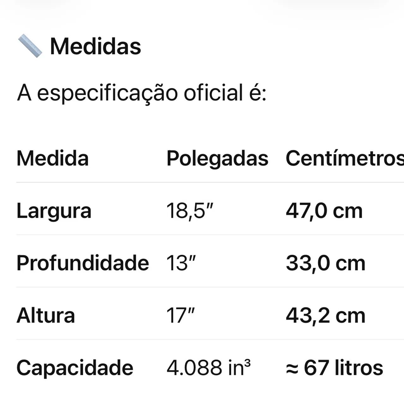Click the divider line under table header
The height and width of the screenshot is (404, 404).
coord(210,182)
